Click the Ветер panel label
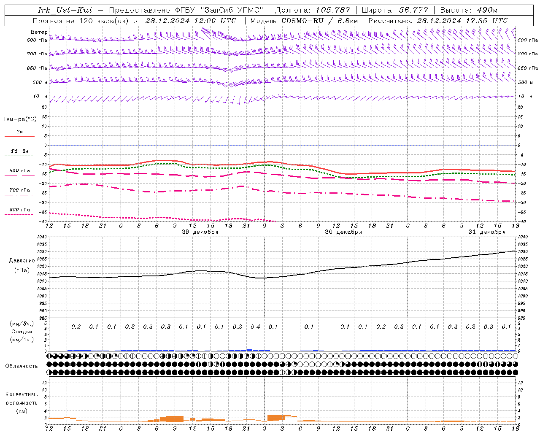540x432 pixels. pyautogui.click(x=39, y=32)
